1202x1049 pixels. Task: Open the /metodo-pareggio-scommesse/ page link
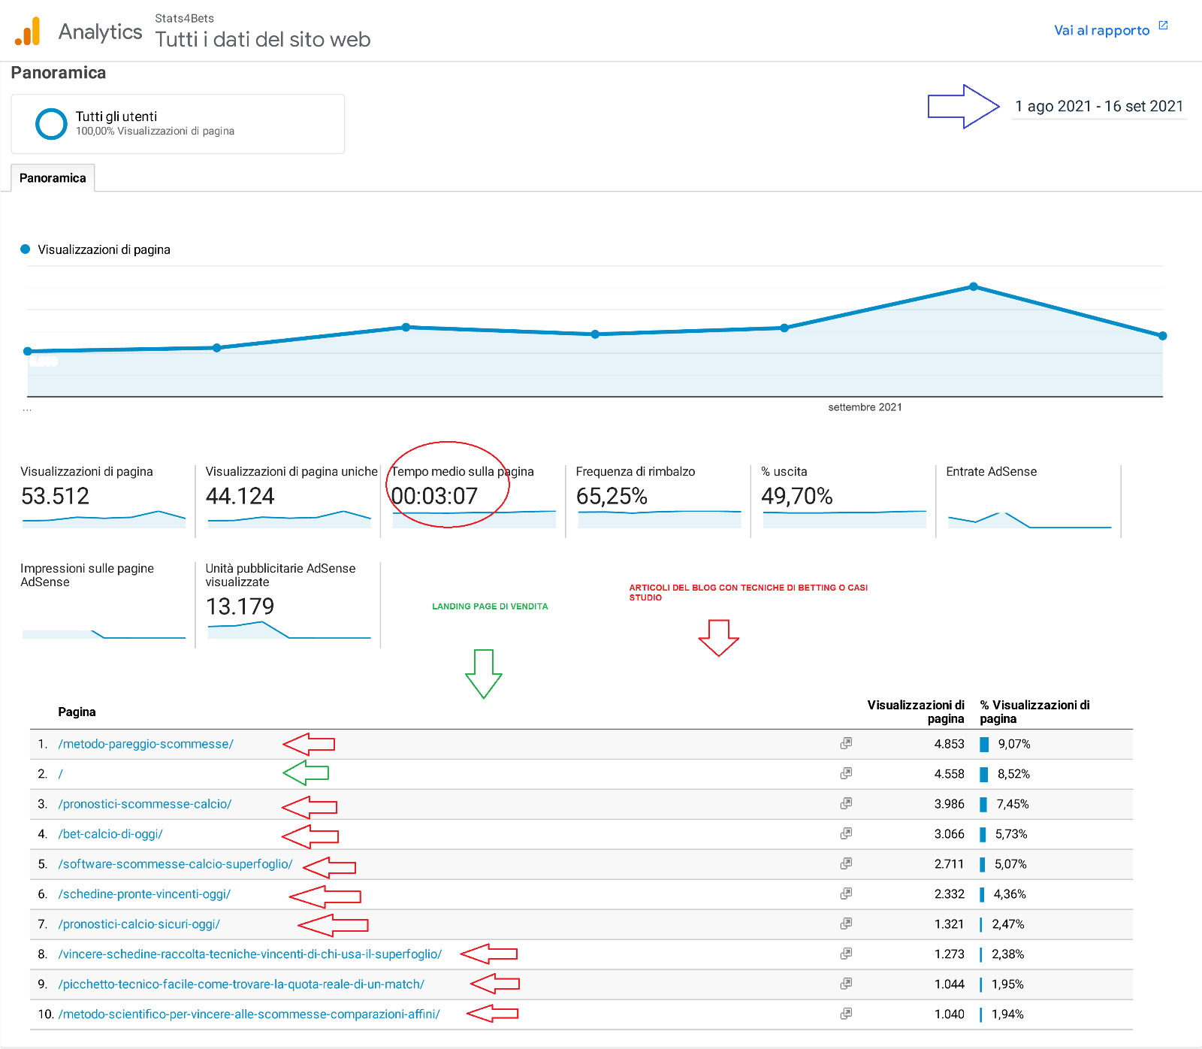pos(146,744)
